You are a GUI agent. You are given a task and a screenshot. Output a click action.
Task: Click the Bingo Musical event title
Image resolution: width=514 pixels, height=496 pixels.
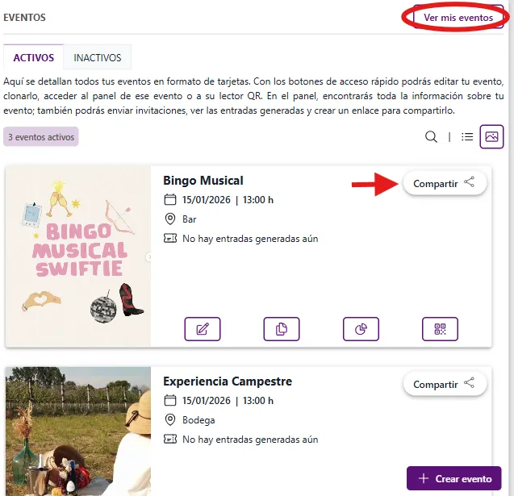pyautogui.click(x=203, y=181)
